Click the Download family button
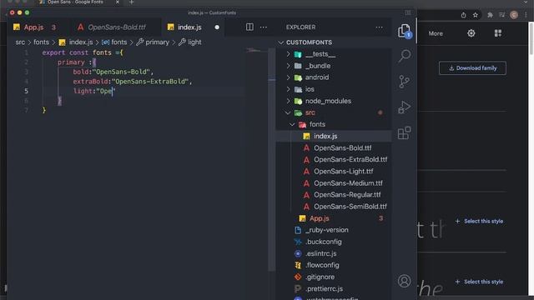This screenshot has height=300, width=534. click(472, 68)
